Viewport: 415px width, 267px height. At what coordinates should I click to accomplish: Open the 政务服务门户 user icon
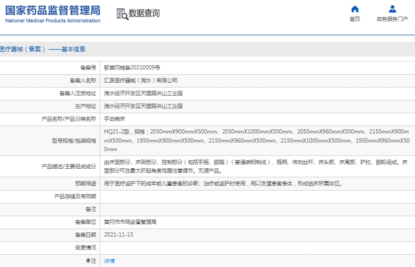pos(393,9)
